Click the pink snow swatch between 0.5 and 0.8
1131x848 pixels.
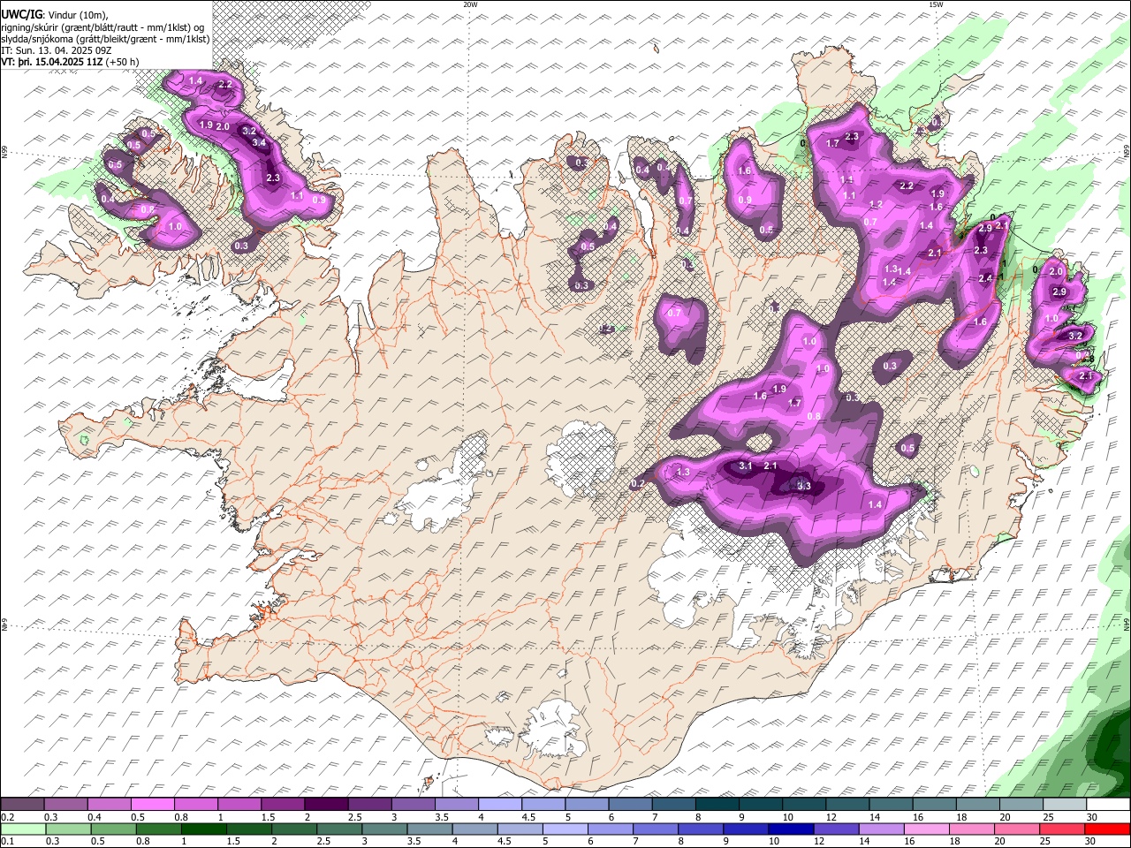[152, 805]
